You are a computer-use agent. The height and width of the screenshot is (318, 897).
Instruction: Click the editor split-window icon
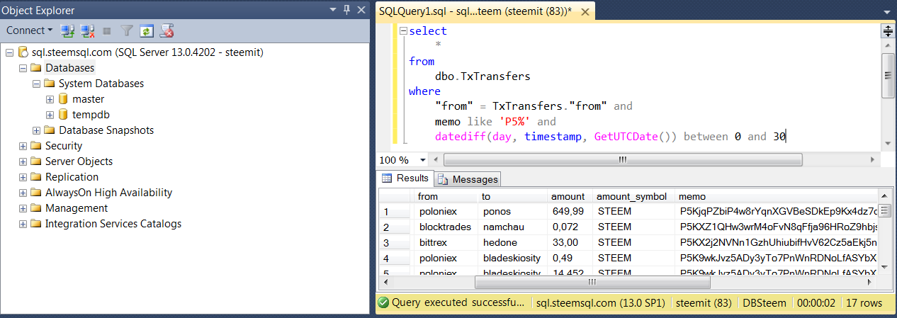pos(888,30)
